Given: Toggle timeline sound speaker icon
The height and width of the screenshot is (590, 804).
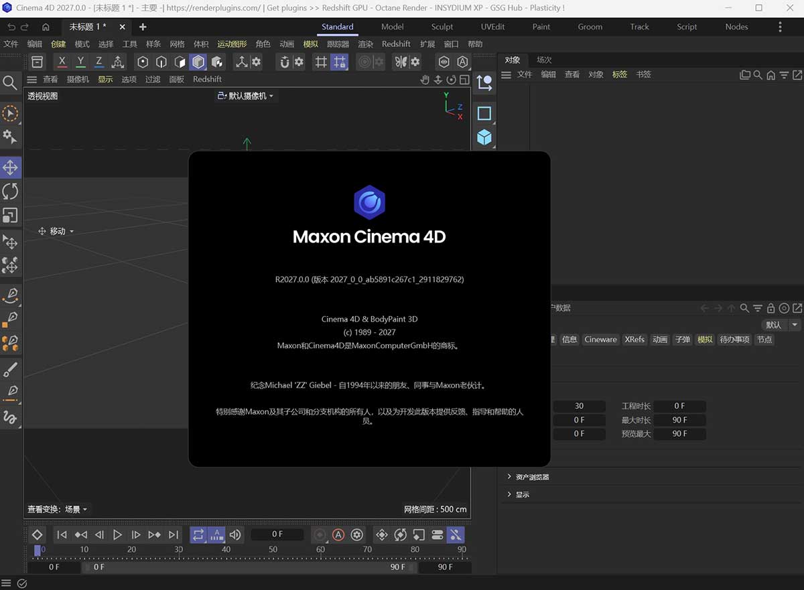Looking at the screenshot, I should [235, 534].
